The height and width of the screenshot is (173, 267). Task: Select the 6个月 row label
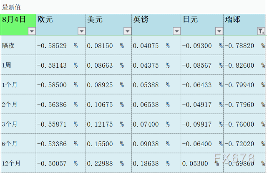tap(18, 143)
